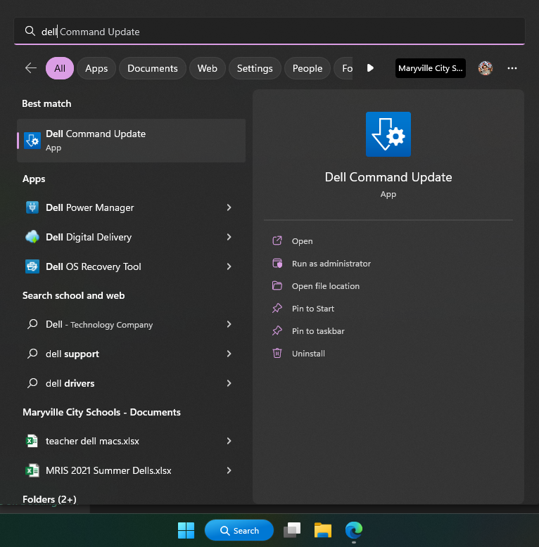
Task: Choose Run as administrator
Action: pyautogui.click(x=331, y=264)
